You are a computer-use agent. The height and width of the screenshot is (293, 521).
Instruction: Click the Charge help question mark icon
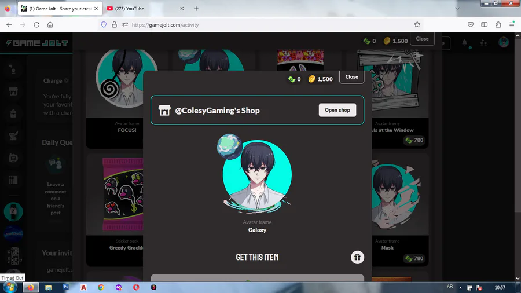coord(67,80)
